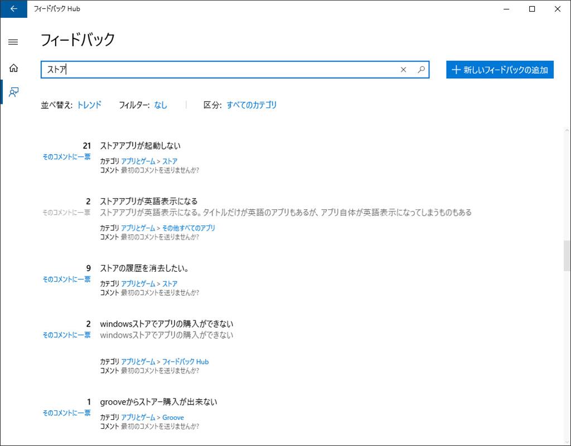Click ストア category under ストアの履歴 feedback
The height and width of the screenshot is (446, 571).
coord(170,284)
